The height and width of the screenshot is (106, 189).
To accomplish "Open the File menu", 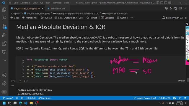I will [x=9, y=3].
